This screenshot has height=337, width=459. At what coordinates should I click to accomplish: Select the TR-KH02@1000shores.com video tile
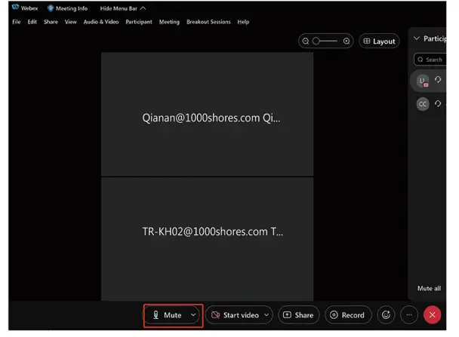point(208,239)
